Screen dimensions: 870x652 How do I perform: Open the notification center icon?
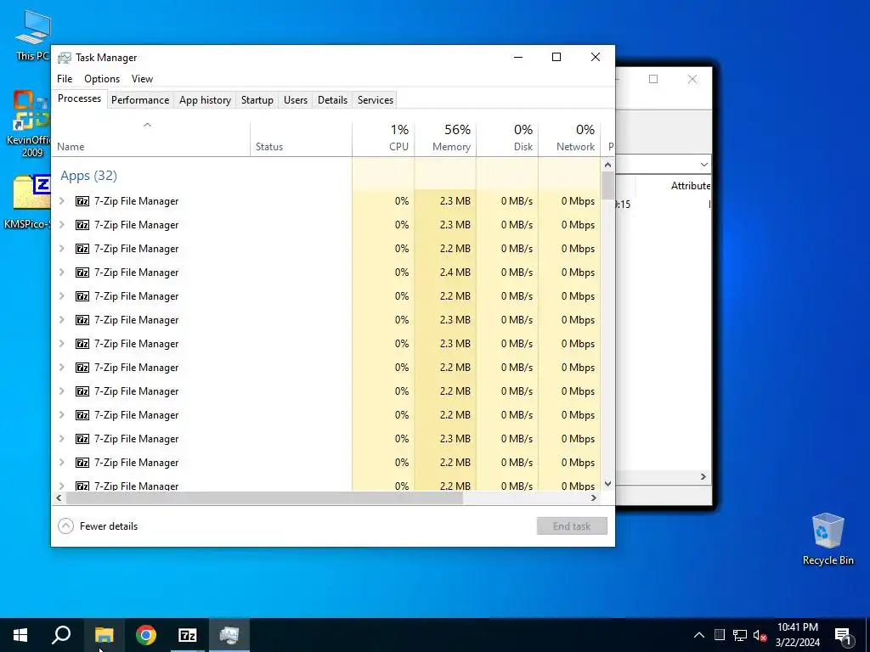[x=842, y=636]
